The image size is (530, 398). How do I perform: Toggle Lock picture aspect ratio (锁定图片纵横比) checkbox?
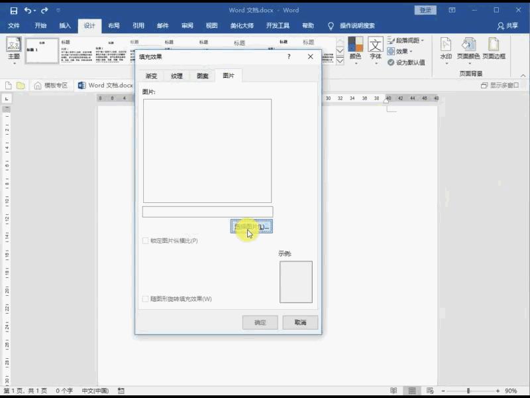pyautogui.click(x=146, y=241)
